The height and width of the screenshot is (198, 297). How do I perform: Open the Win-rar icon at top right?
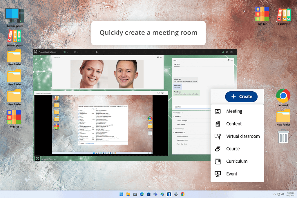pos(262,16)
